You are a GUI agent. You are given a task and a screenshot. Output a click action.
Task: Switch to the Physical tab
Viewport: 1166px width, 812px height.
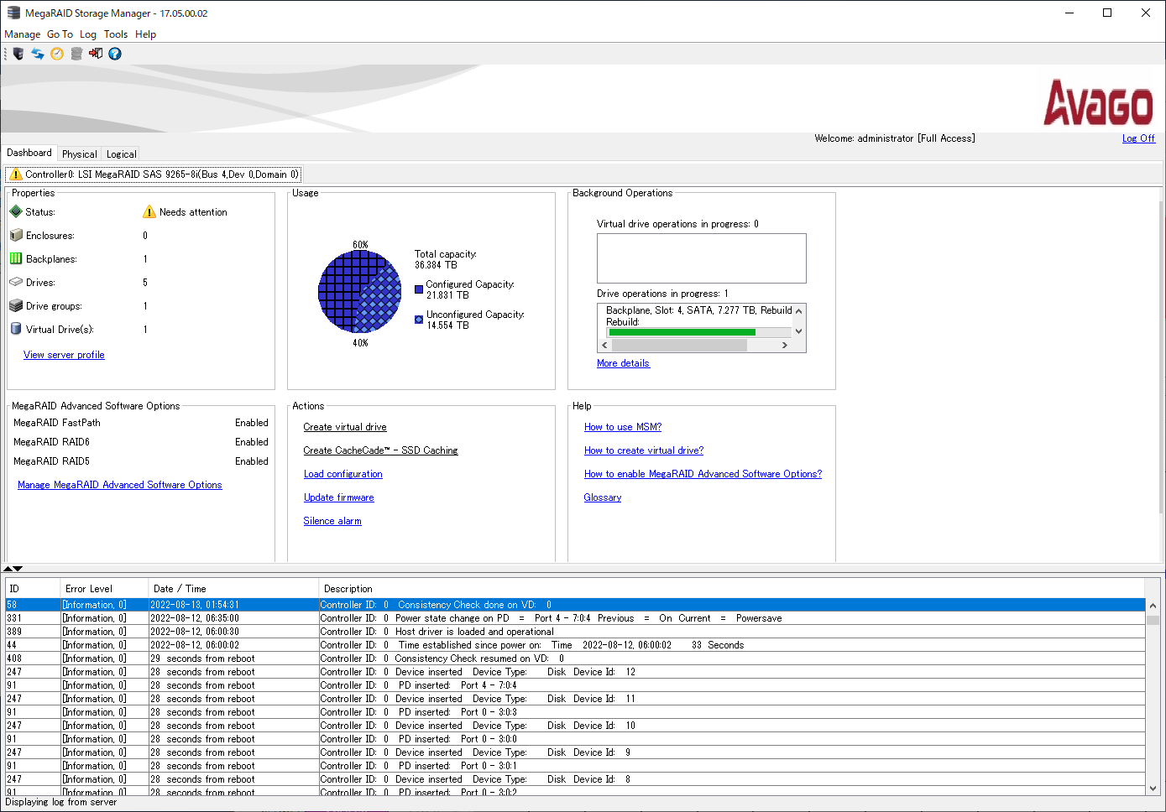point(80,154)
